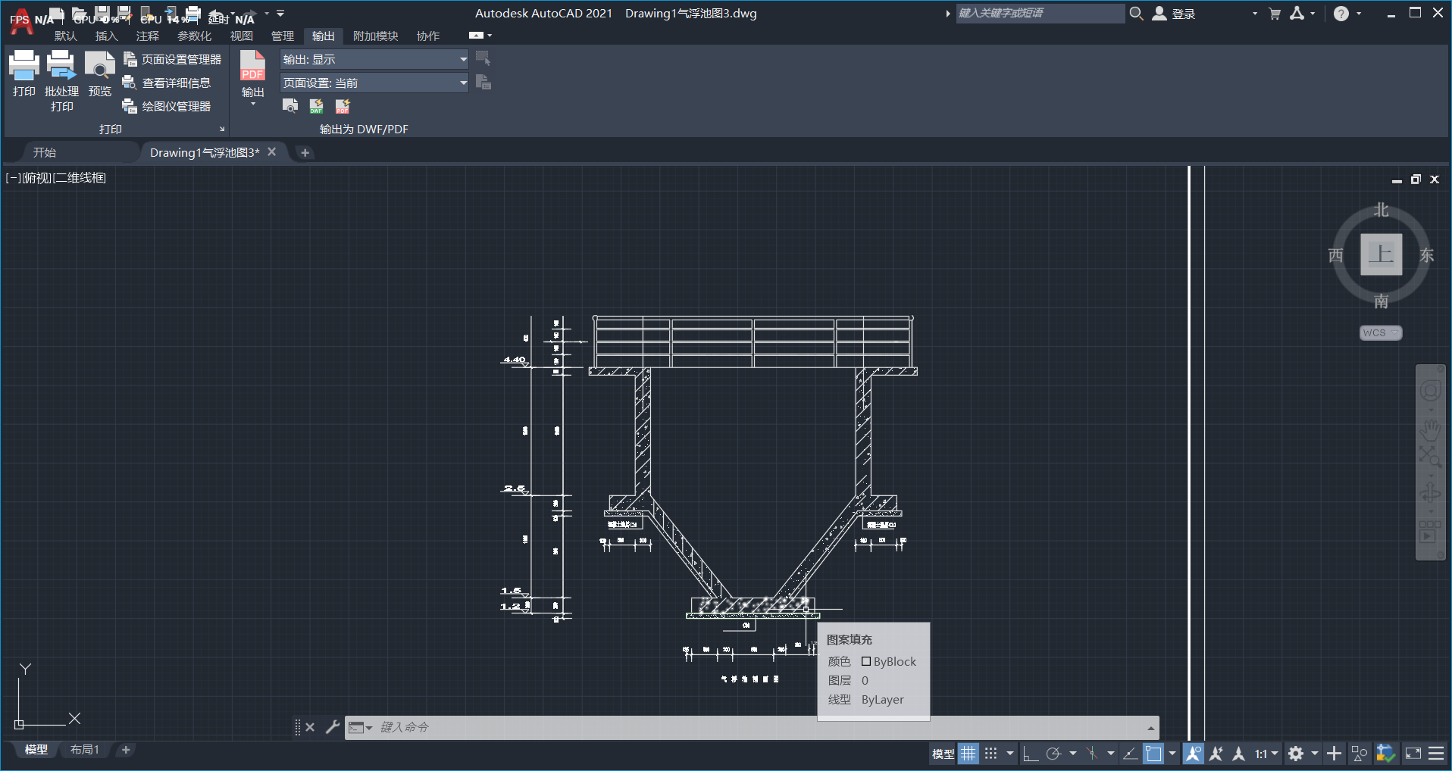Toggle the drawing grid display
This screenshot has width=1452, height=771.
coord(969,754)
